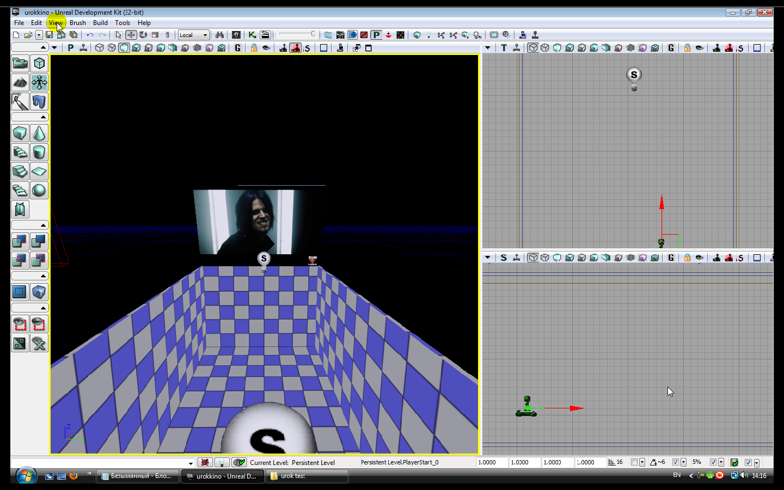Activate Camera mode in the left toolbox
784x490 pixels.
pyautogui.click(x=20, y=64)
